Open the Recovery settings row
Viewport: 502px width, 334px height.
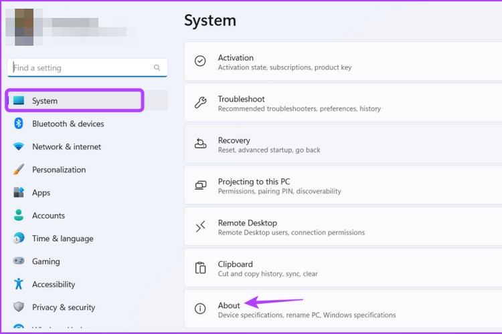pos(343,144)
